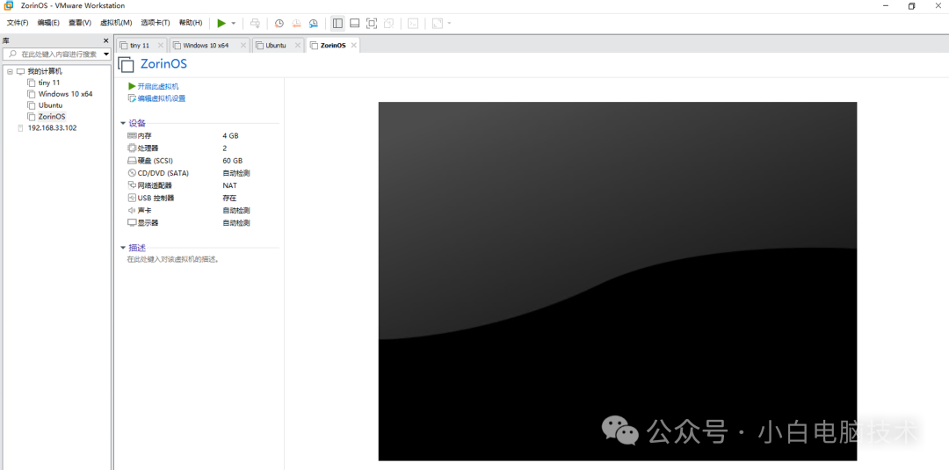
Task: Open the 文件(F) menu
Action: pyautogui.click(x=18, y=23)
